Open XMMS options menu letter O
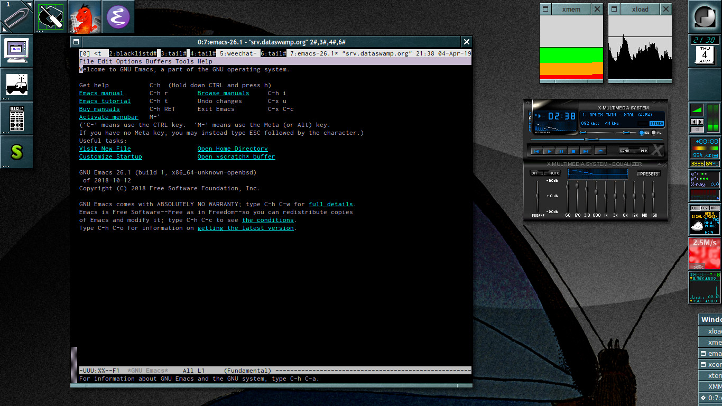Image resolution: width=722 pixels, height=406 pixels. pos(530,114)
